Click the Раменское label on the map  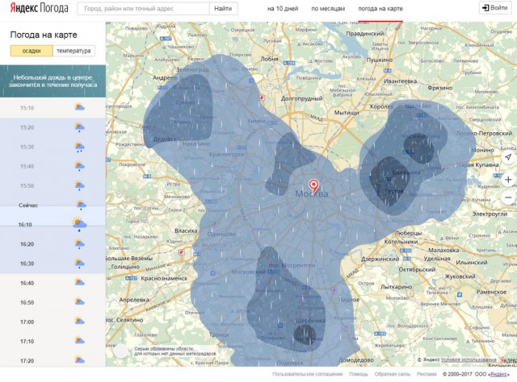[x=491, y=292]
